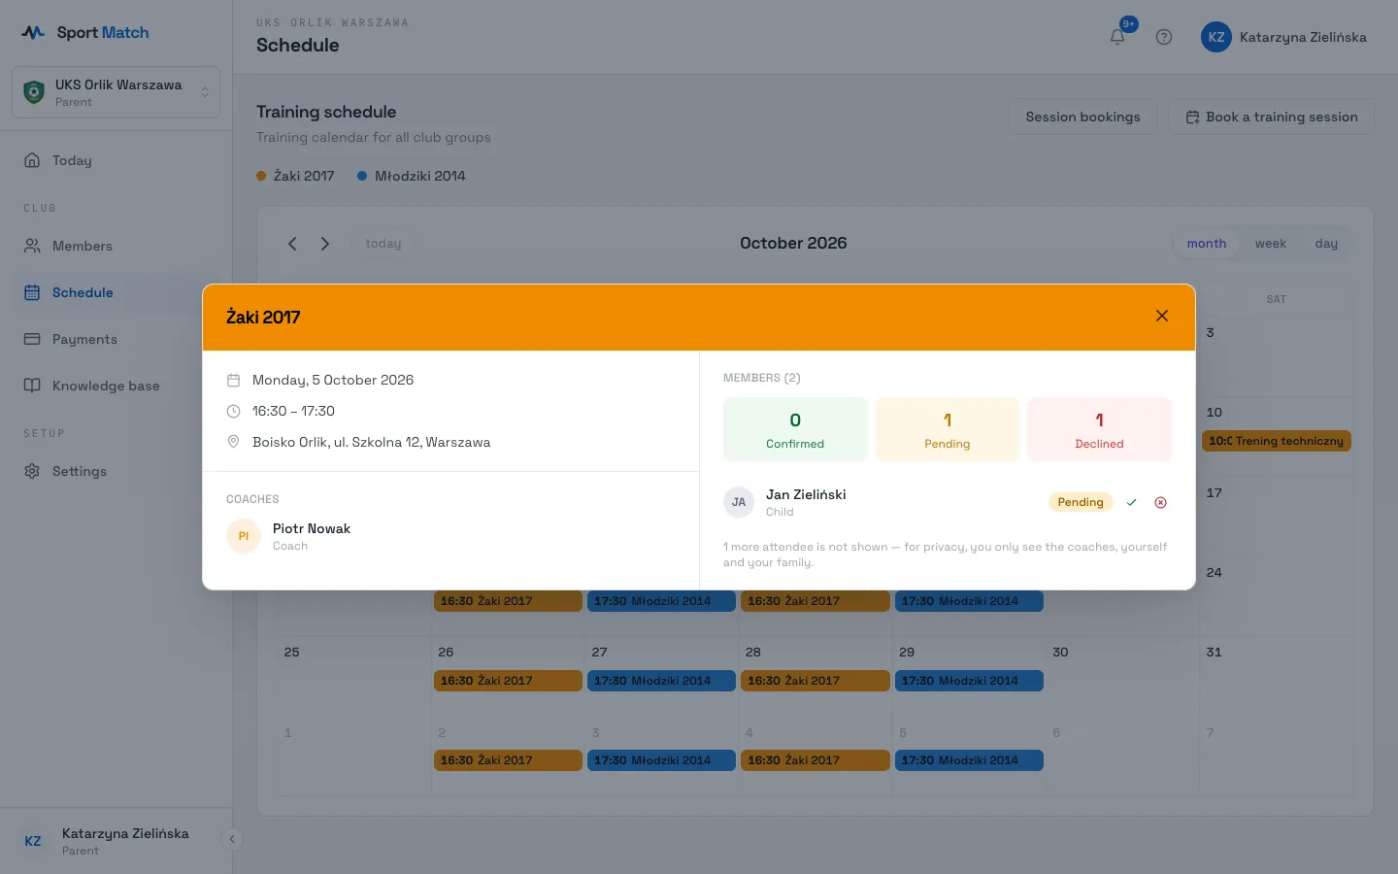Screen dimensions: 1398x874
Task: Open Schedule in the sidebar
Action: click(116, 292)
